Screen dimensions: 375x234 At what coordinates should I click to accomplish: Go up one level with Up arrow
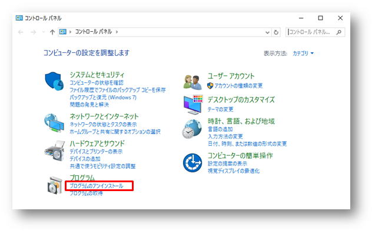(52, 32)
